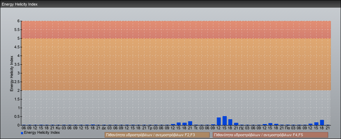Click the 'Κυ' day label on x-axis
The height and width of the screenshot is (139, 341).
[x=58, y=128]
